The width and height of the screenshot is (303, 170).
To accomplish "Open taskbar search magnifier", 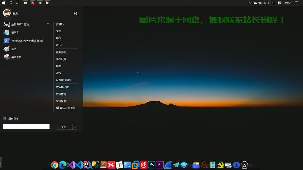I will tap(11, 3).
